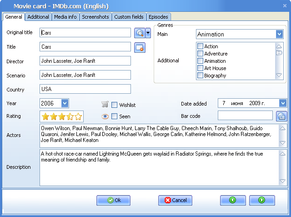The image size is (291, 217).
Task: Click in the Bar code field
Action: [245, 116]
